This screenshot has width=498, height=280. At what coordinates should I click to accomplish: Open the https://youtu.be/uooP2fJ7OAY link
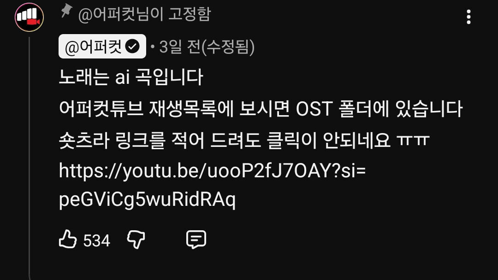213,170
